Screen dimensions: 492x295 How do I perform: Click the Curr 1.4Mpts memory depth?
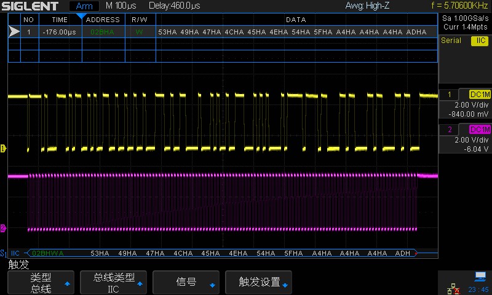[x=466, y=27]
